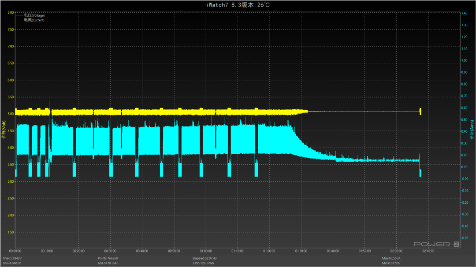476x267 pixels.
Task: Select the Elapsed:02:07:43 status entry
Action: click(205, 258)
